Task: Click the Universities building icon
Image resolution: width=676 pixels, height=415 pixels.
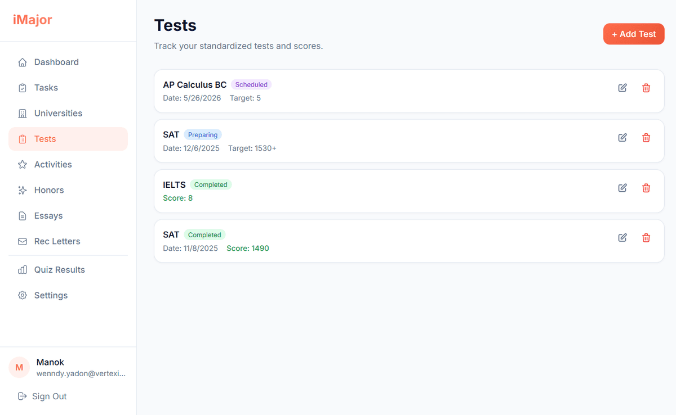Action: pos(23,113)
